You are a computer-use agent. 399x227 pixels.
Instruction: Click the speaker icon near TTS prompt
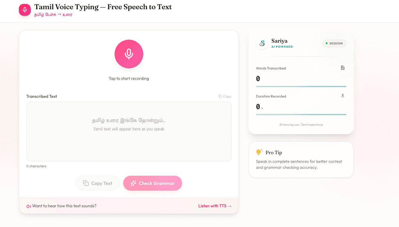click(29, 206)
